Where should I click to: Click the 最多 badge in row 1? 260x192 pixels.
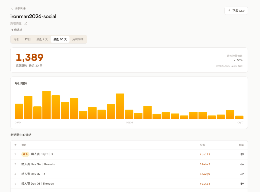coord(25,154)
